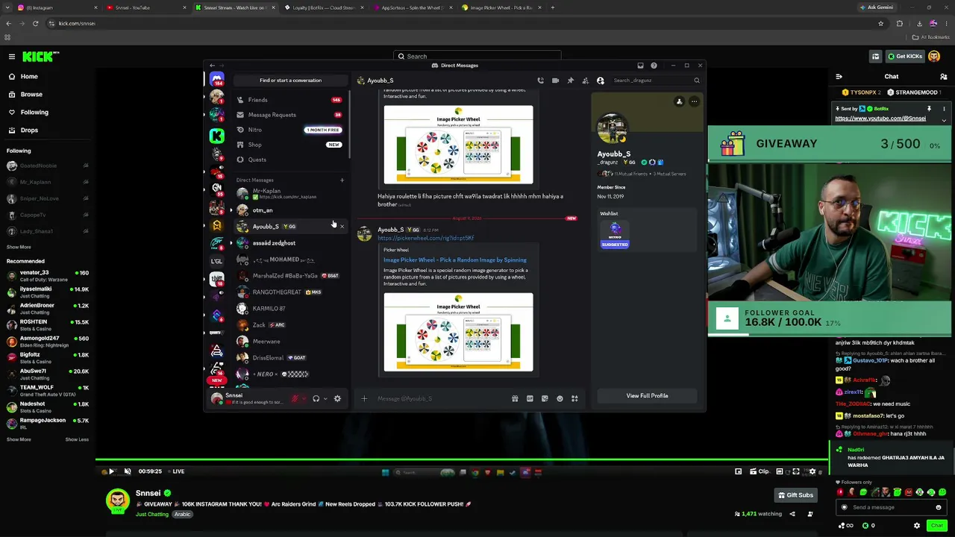The width and height of the screenshot is (955, 537).
Task: Expand Show More under Following
Action: (19, 248)
